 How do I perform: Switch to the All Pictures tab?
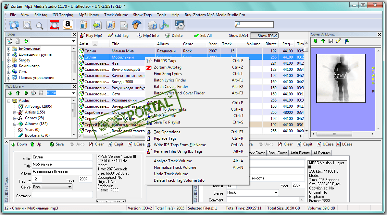[322, 153]
